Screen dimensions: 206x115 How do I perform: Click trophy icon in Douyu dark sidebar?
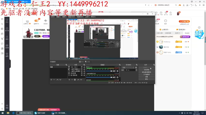click(7, 54)
